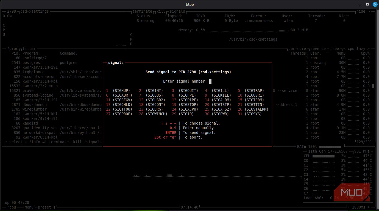379x211 pixels.
Task: Increase update interval with the plus beside 2000ms
Action: click(x=369, y=207)
